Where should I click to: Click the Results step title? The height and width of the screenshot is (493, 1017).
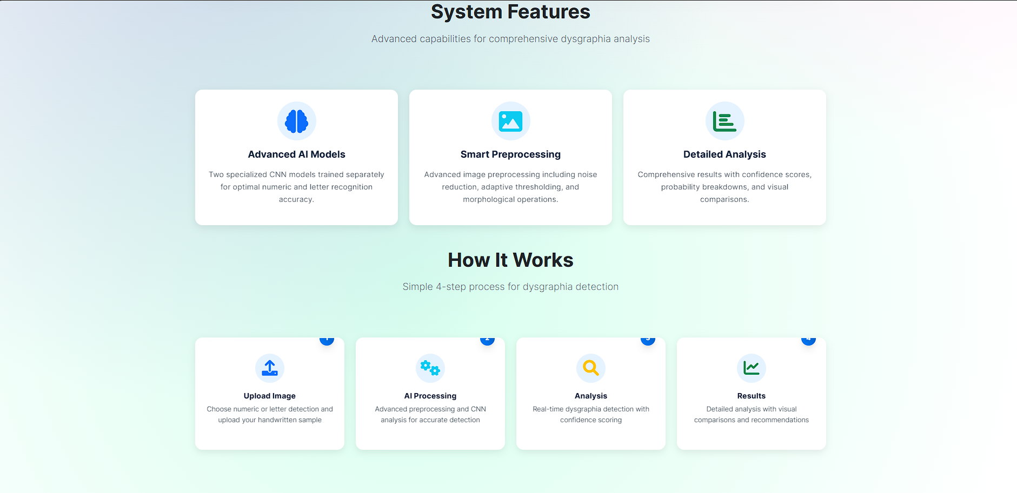tap(751, 396)
